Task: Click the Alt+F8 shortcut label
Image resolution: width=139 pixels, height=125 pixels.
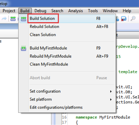Action: (102, 27)
